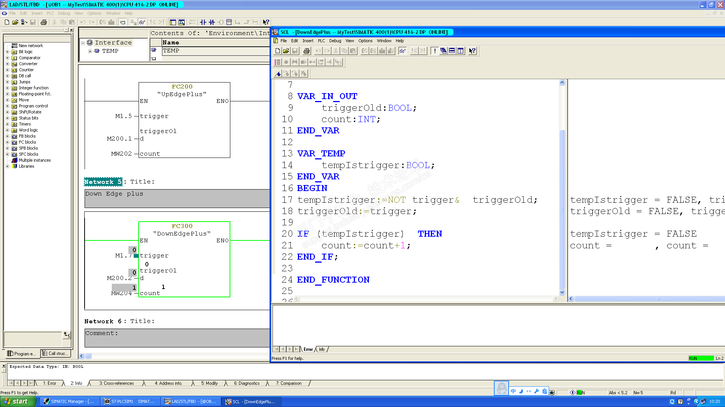The width and height of the screenshot is (725, 407).
Task: Click the SCL editor vertical scrollbar thumb
Action: point(562,209)
